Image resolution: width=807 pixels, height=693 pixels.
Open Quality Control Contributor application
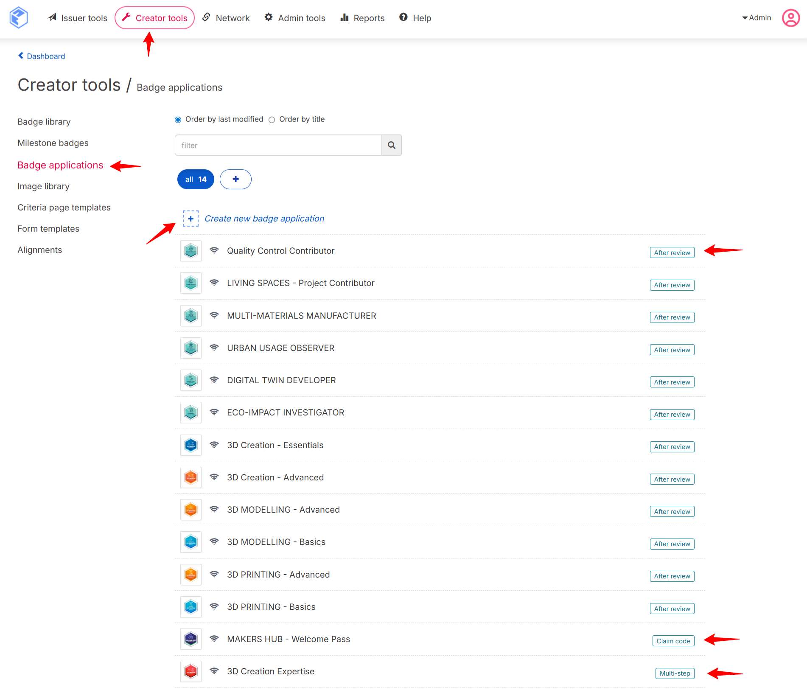(x=281, y=251)
